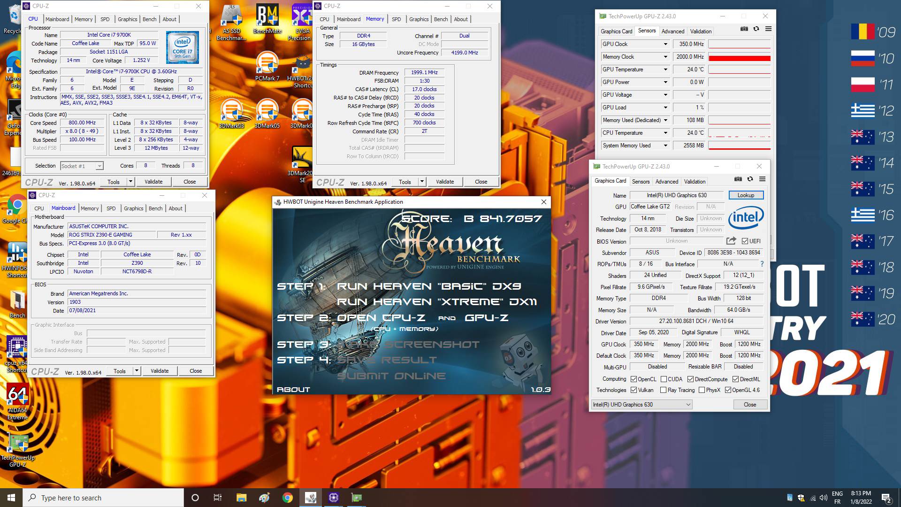The image size is (901, 507).
Task: Click the Memory Clock red sensor graph
Action: click(x=739, y=57)
